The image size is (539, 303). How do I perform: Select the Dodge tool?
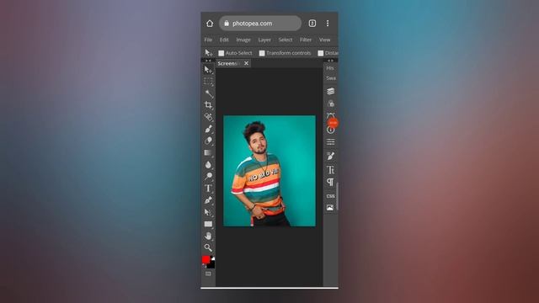tap(208, 176)
